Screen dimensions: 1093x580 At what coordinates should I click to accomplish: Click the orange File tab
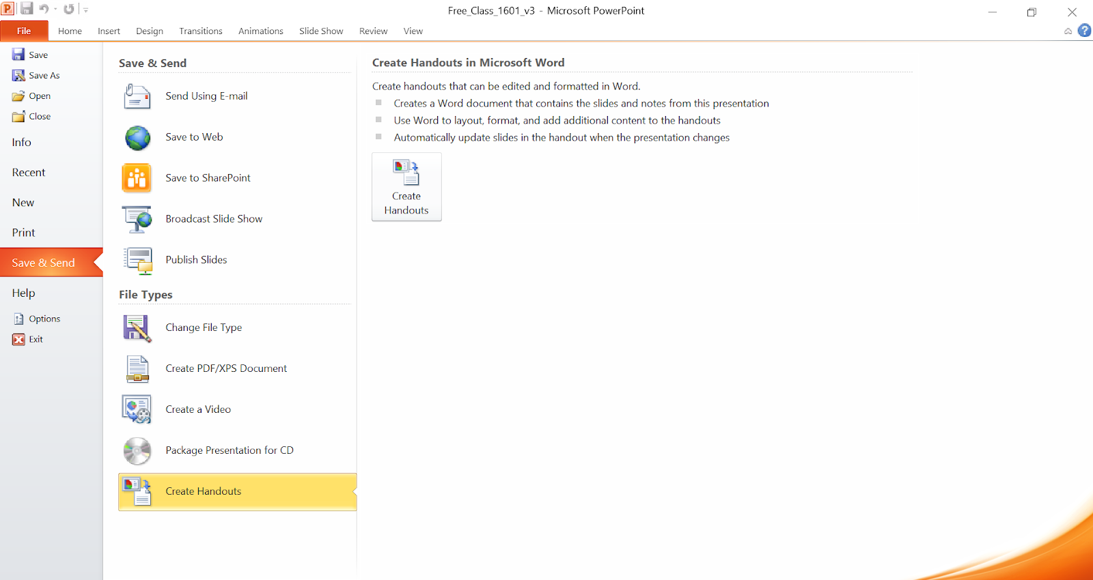coord(24,31)
